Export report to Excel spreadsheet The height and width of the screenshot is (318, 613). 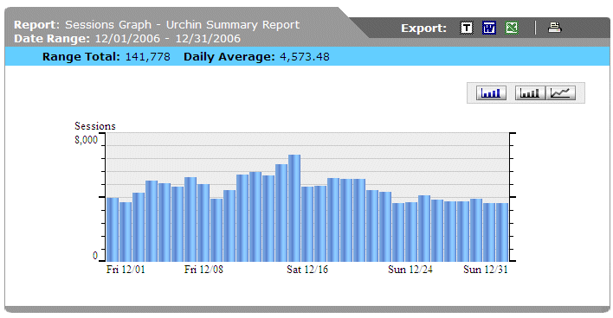pyautogui.click(x=512, y=28)
